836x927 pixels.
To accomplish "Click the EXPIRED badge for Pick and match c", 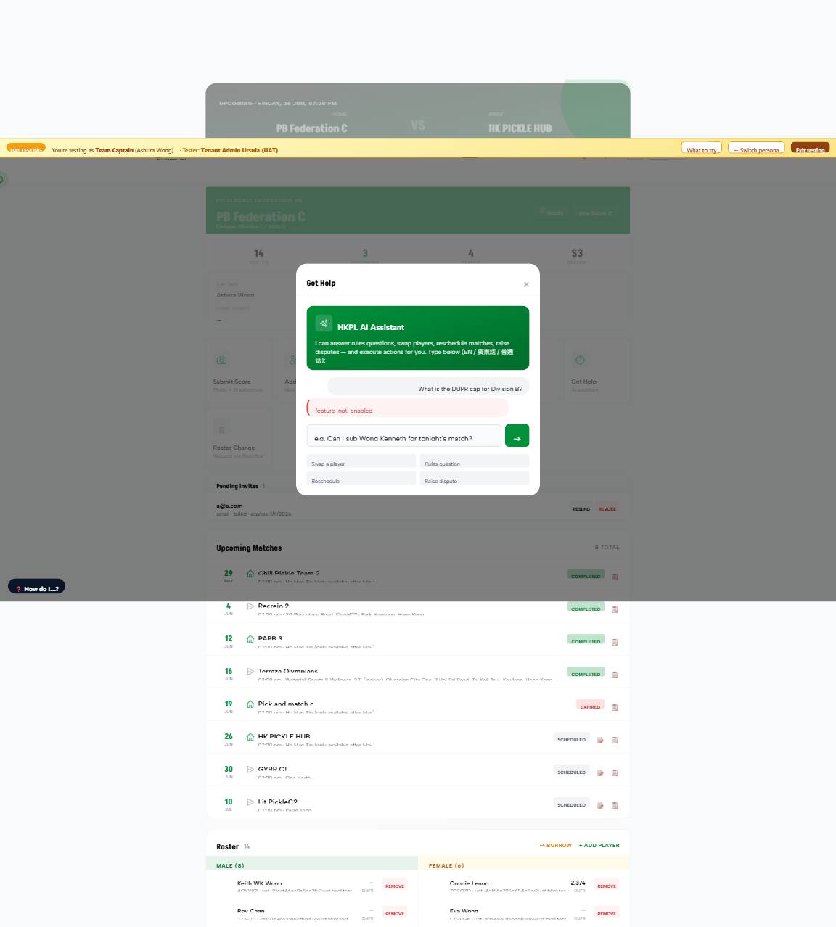I will 590,705.
